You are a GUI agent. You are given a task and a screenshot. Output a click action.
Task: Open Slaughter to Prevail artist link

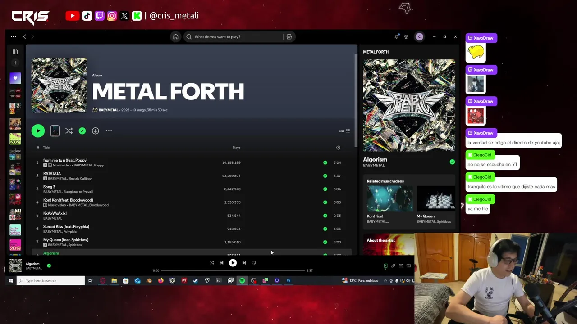pyautogui.click(x=78, y=192)
